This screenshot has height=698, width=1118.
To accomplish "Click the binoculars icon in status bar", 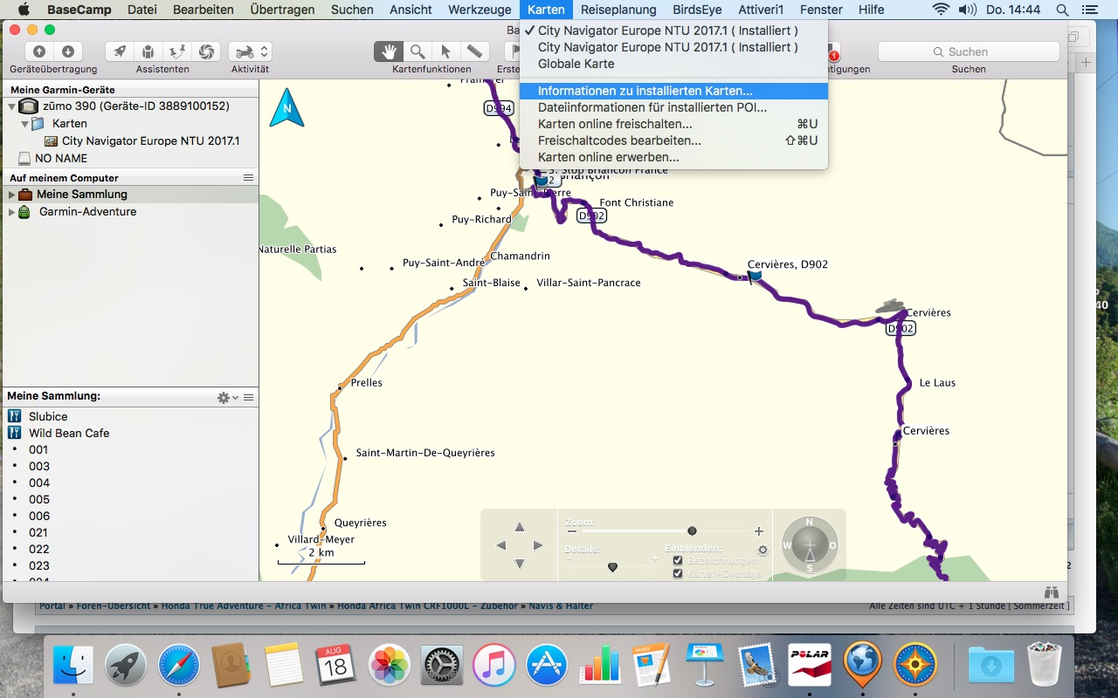I will [1052, 592].
